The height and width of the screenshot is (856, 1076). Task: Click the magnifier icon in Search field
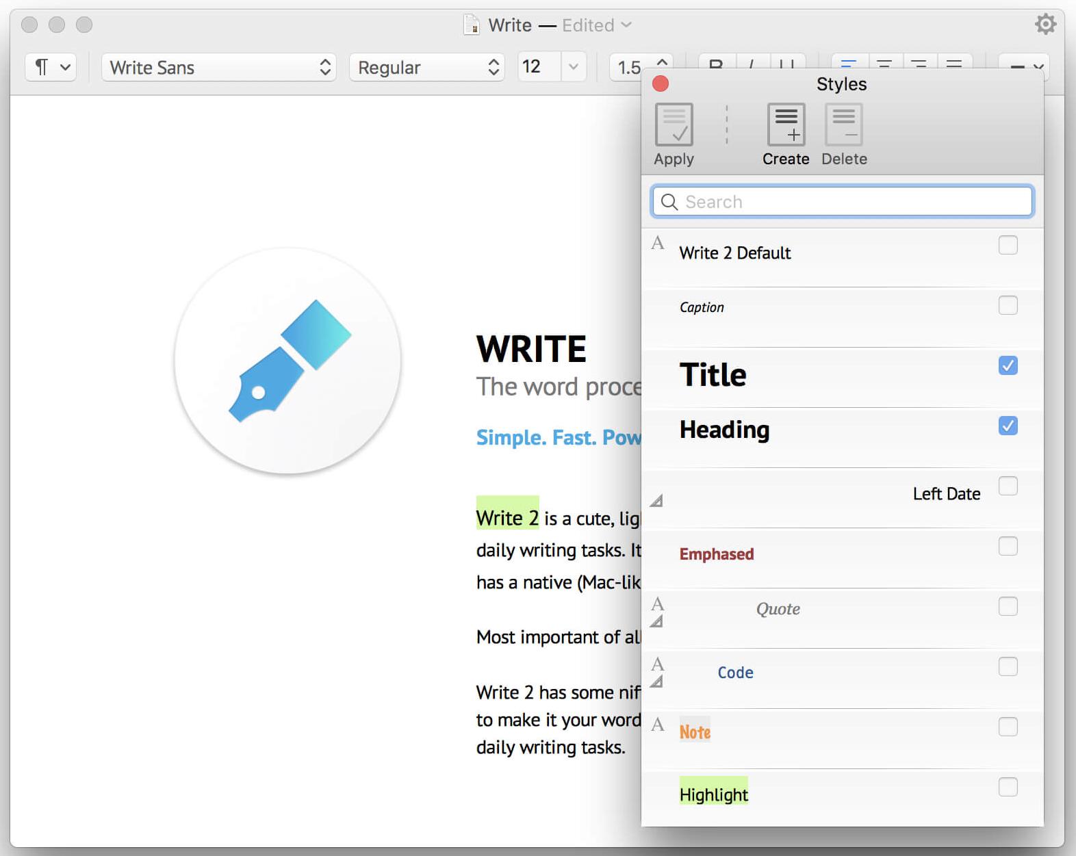pos(669,202)
